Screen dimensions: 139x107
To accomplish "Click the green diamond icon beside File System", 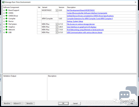I will [7, 24].
